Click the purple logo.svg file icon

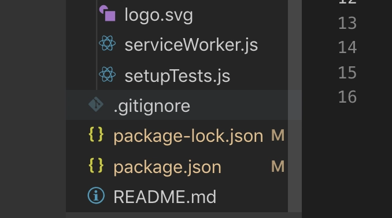pos(107,13)
